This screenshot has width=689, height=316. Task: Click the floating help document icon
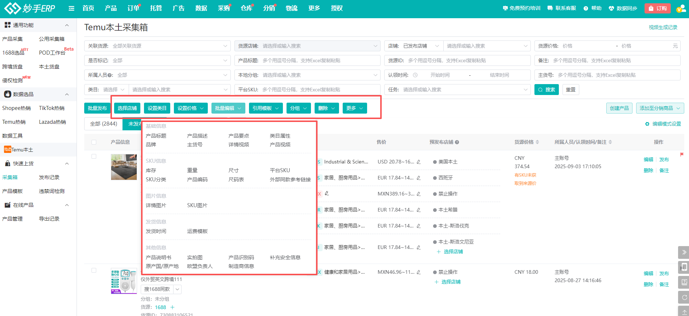point(684,282)
